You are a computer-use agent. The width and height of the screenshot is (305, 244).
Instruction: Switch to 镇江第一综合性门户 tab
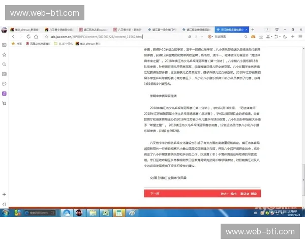pyautogui.click(x=163, y=29)
